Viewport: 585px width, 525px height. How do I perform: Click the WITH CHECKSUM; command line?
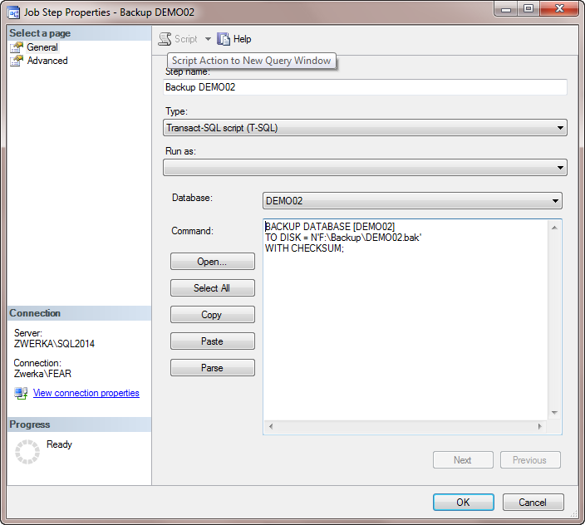[304, 248]
